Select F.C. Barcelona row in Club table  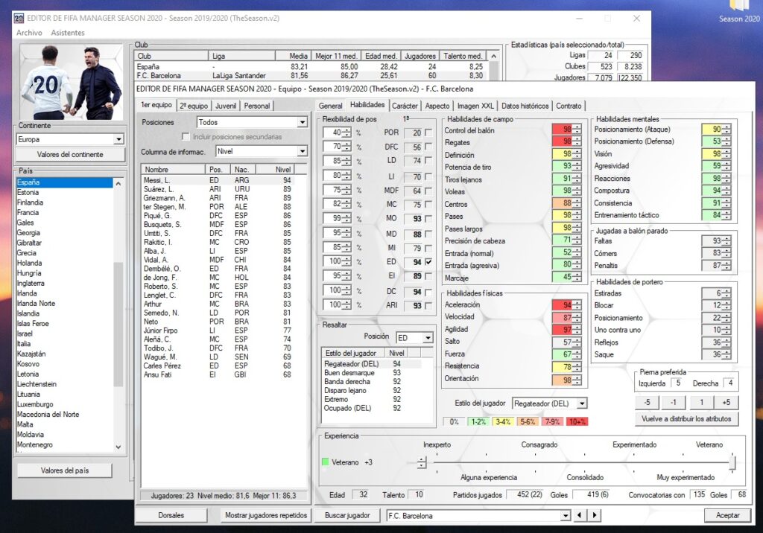tap(311, 75)
